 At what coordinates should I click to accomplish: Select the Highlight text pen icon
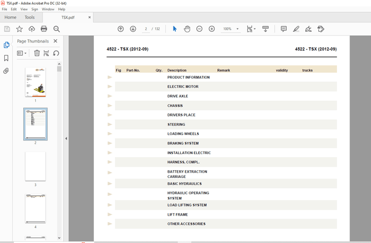pyautogui.click(x=296, y=29)
